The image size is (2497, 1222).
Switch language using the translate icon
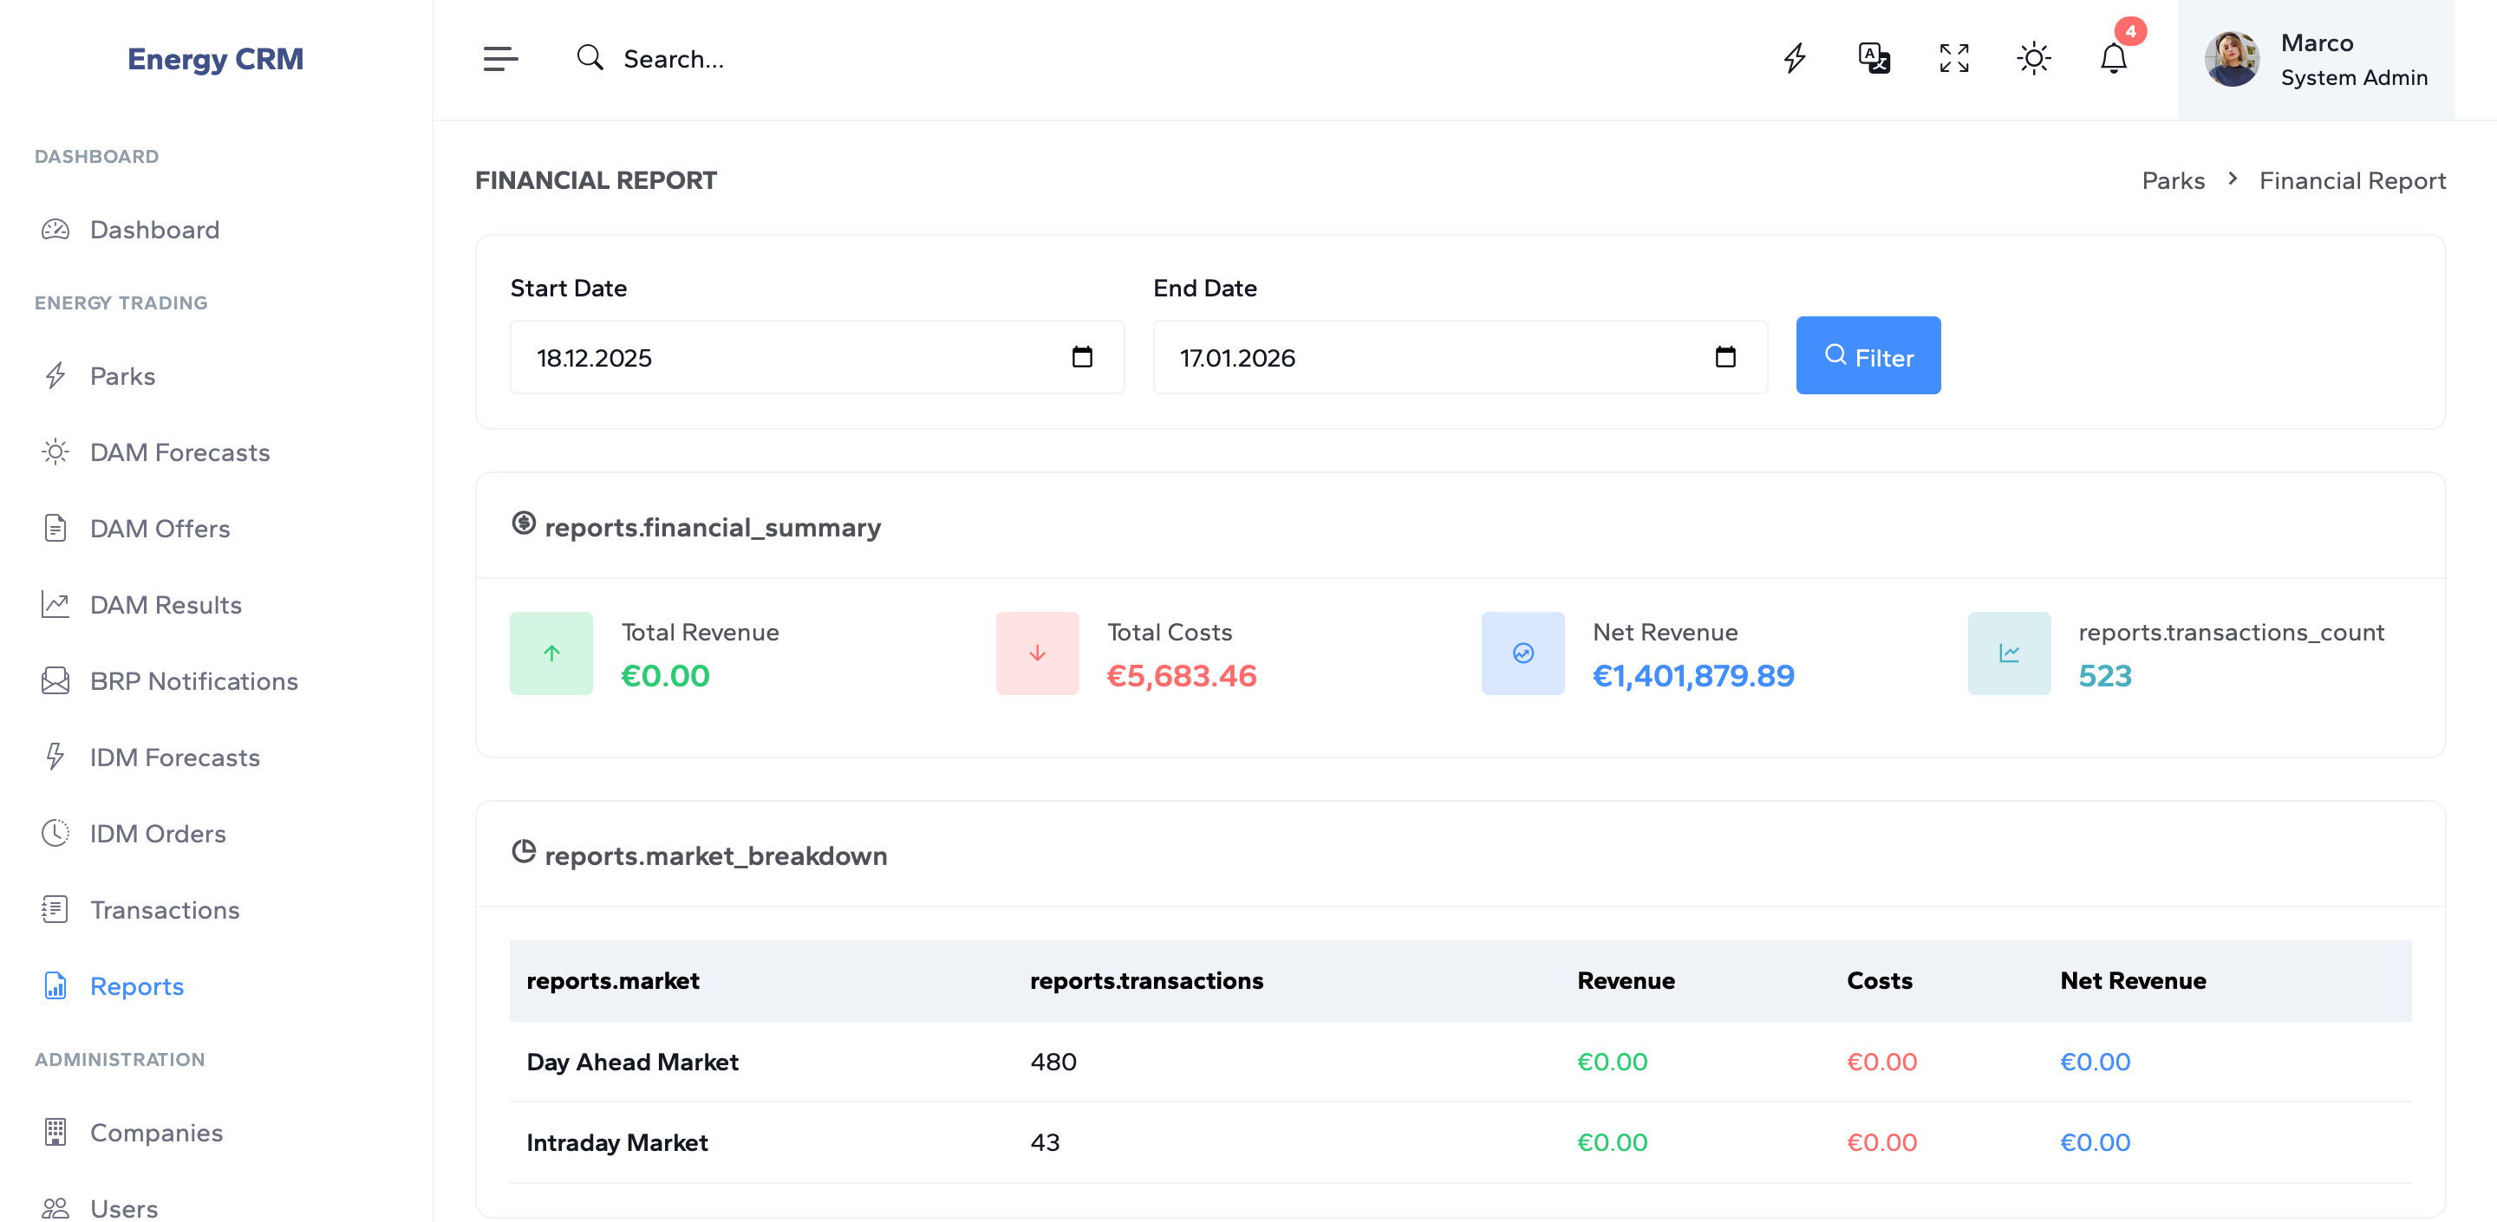point(1874,58)
